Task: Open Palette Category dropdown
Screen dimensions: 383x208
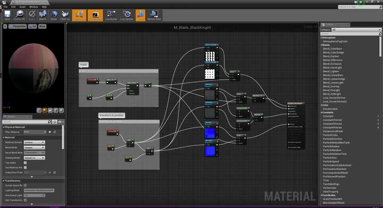Action: pos(356,30)
